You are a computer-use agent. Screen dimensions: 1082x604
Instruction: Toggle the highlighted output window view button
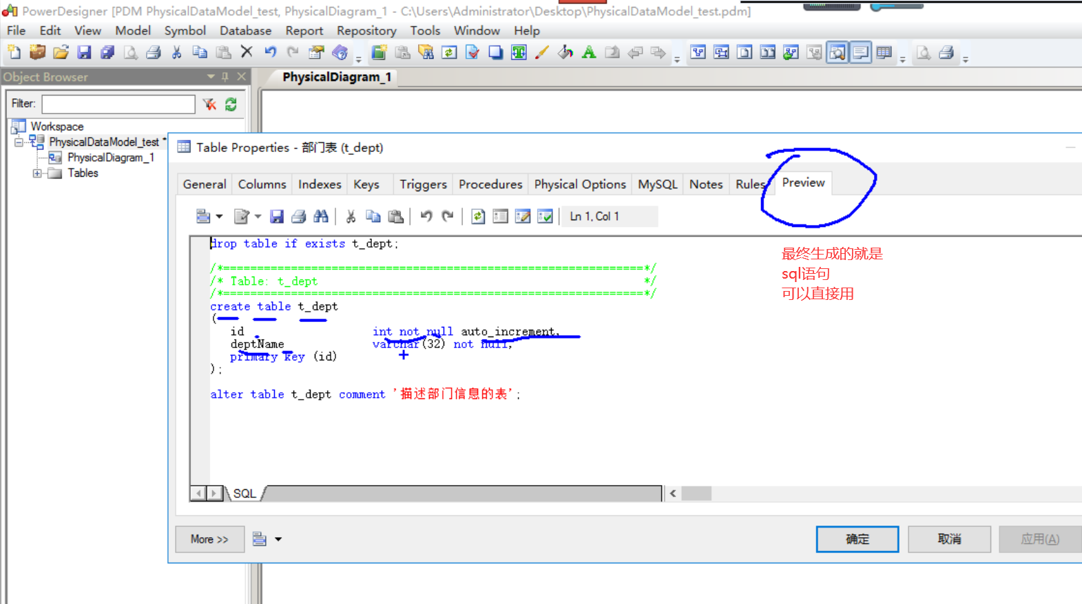tap(861, 52)
